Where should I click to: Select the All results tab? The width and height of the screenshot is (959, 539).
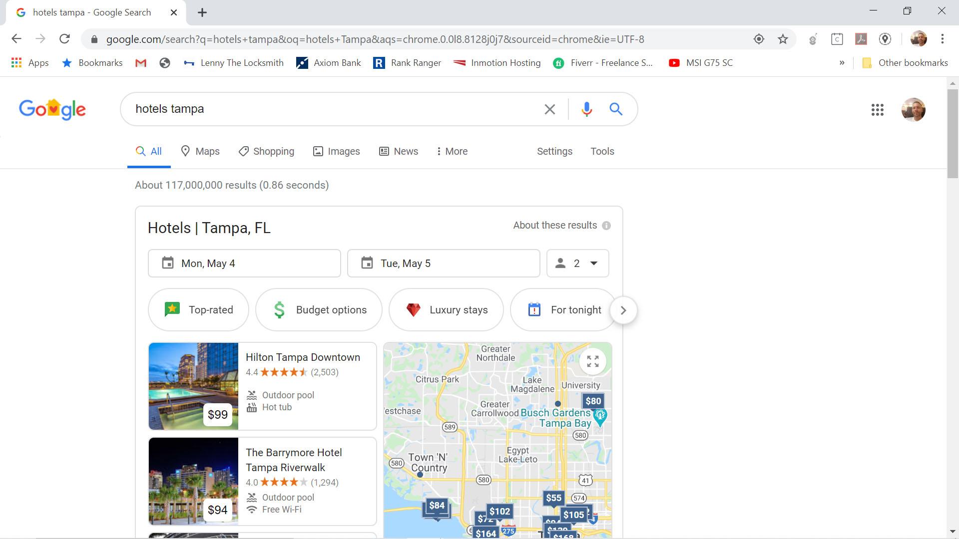(149, 151)
